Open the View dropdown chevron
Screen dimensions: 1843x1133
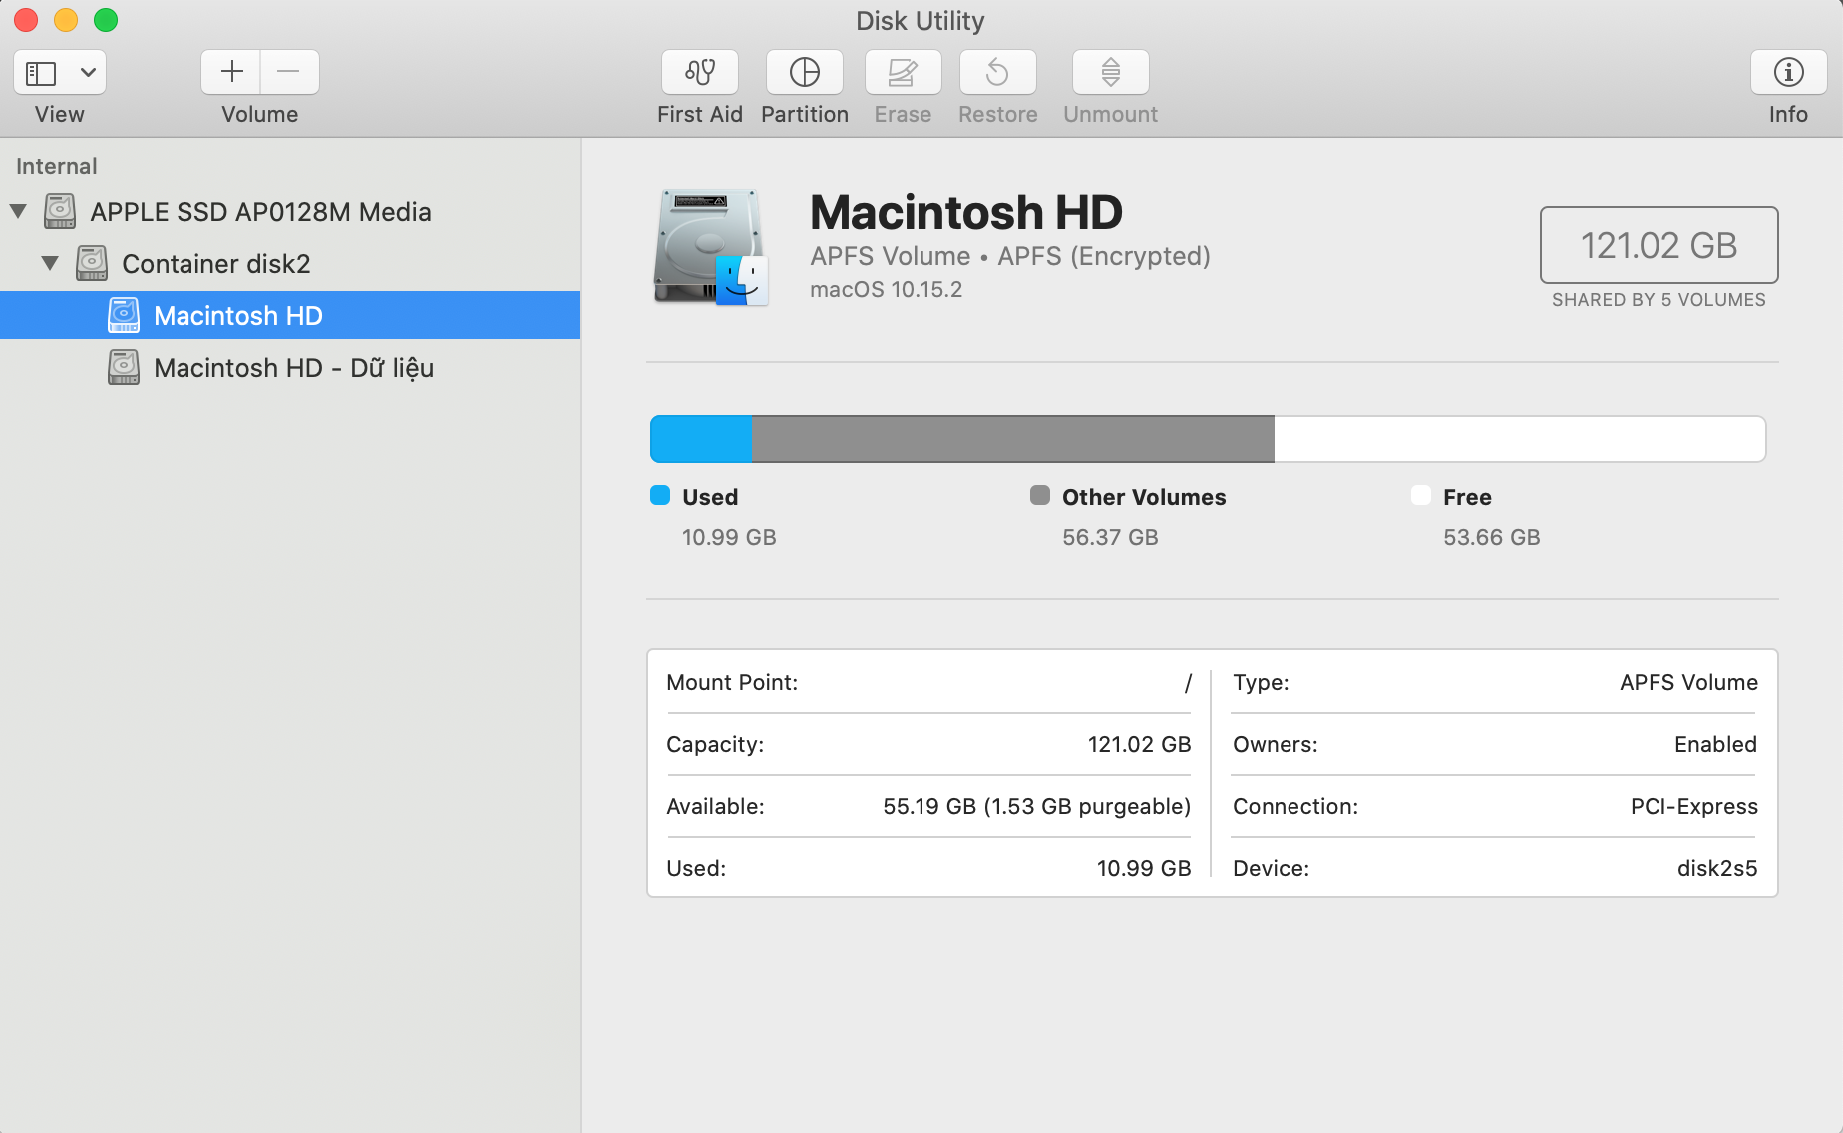pos(88,73)
